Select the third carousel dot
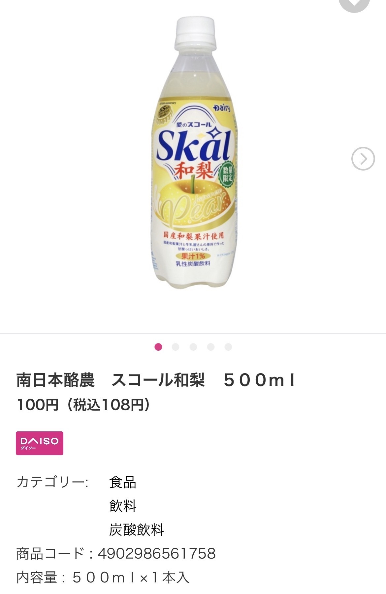Screen dimensions: 386x594 click(193, 347)
